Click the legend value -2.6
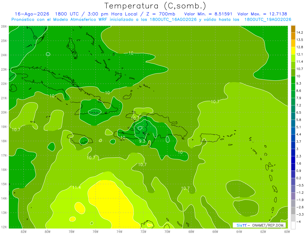This screenshot has width=305, height=235. pos(300,207)
